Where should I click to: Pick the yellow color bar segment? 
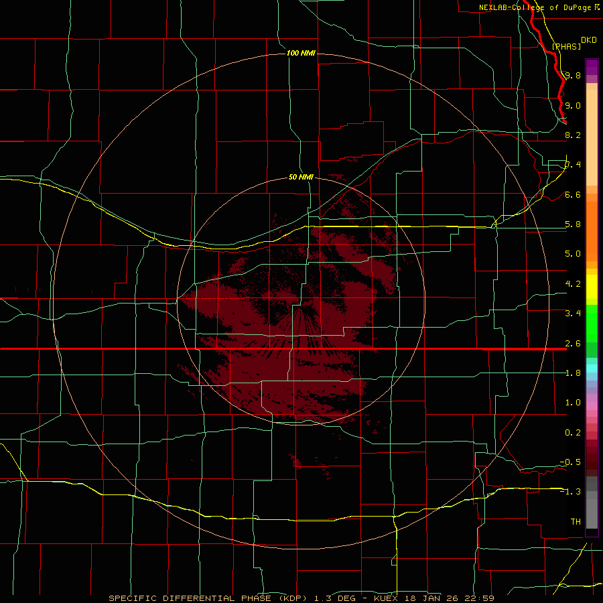tap(592, 287)
